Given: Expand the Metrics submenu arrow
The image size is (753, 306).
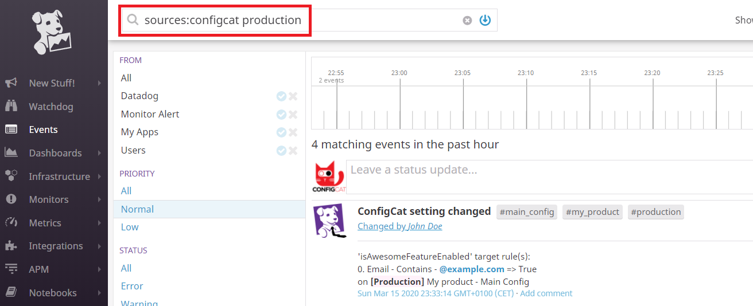Looking at the screenshot, I should [x=99, y=223].
